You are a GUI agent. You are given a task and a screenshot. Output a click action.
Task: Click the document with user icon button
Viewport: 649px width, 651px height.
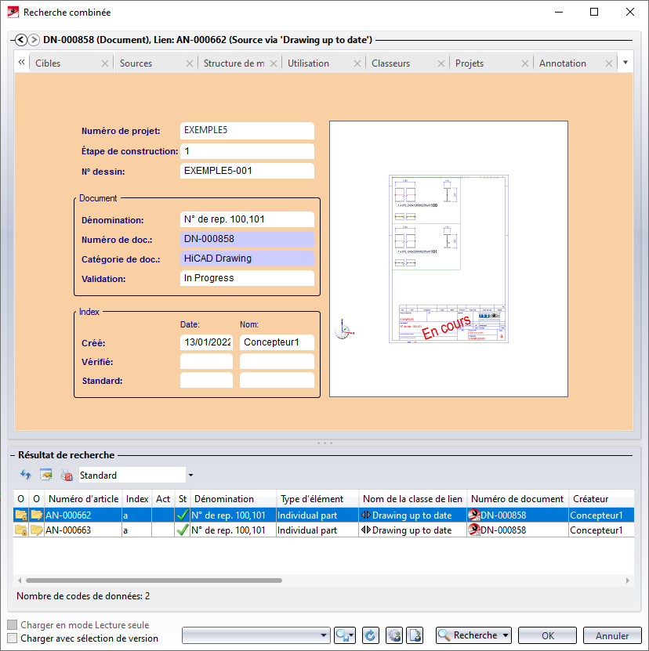[415, 635]
